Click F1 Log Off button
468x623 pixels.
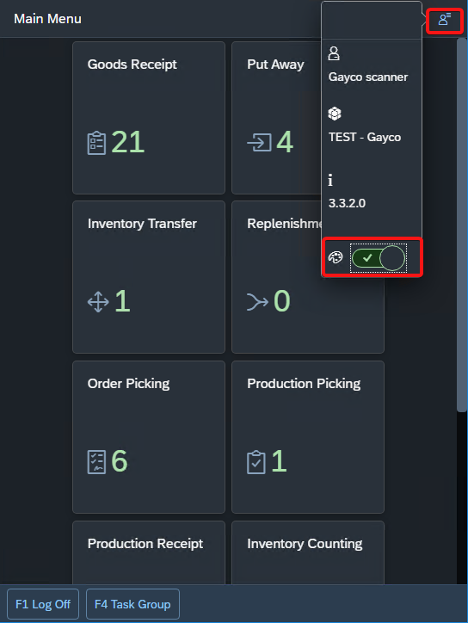click(43, 604)
